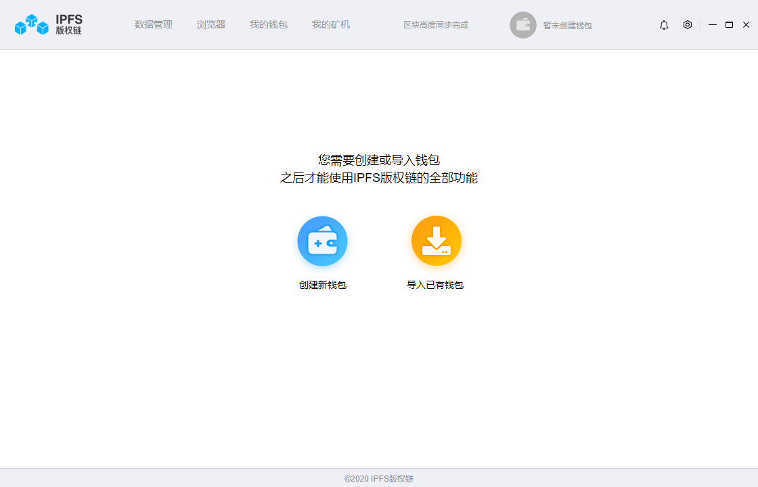Screen dimensions: 758x487
Task: Open the 数据管理 menu
Action: pyautogui.click(x=154, y=24)
